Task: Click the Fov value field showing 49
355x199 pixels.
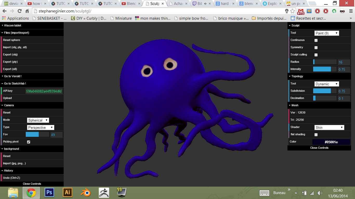Action: 56,135
